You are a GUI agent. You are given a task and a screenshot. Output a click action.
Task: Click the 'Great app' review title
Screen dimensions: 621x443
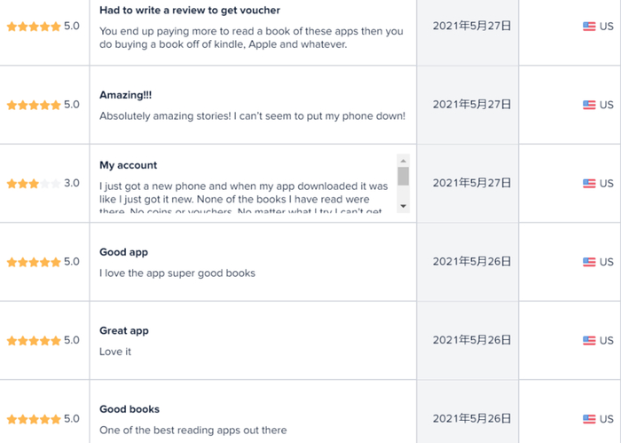pyautogui.click(x=124, y=331)
